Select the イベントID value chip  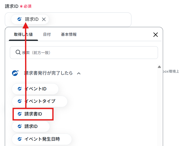(x=35, y=89)
